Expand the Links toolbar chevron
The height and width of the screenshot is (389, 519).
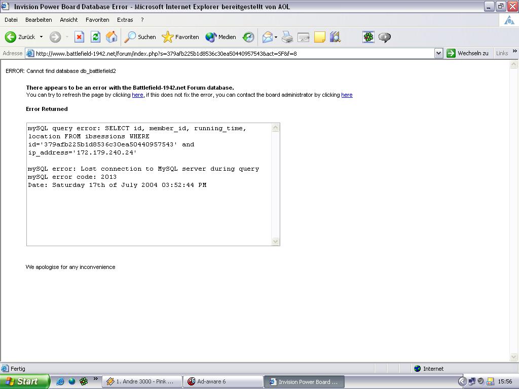pyautogui.click(x=515, y=51)
